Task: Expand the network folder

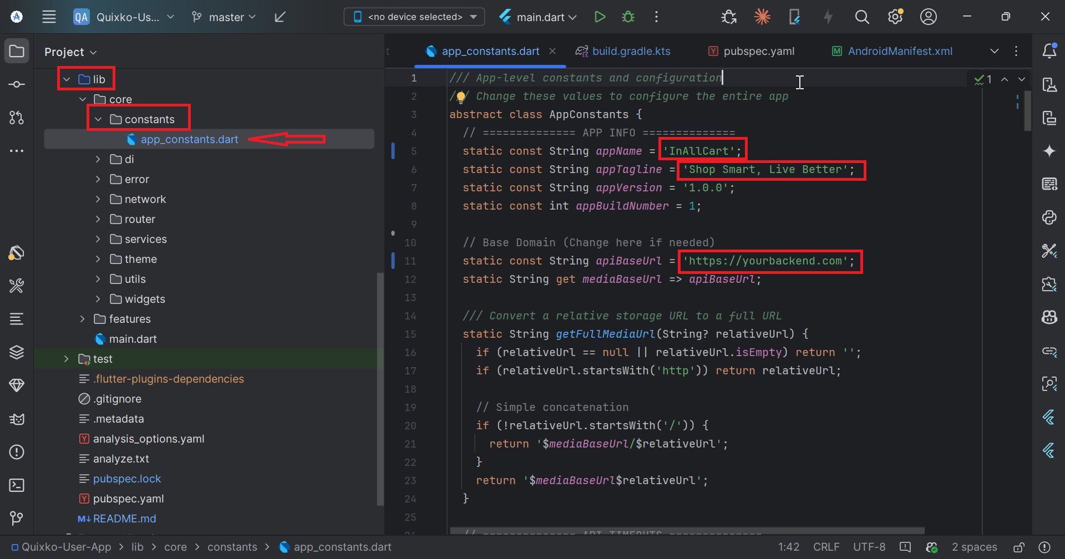Action: point(98,199)
